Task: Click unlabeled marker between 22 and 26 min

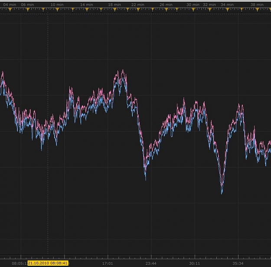Action: pyautogui.click(x=153, y=10)
